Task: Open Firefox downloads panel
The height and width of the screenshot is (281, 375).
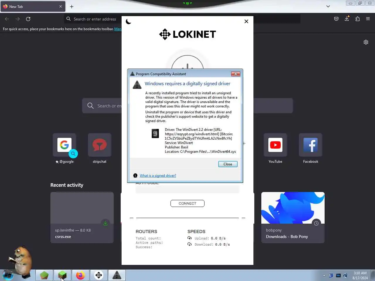Action: click(347, 19)
